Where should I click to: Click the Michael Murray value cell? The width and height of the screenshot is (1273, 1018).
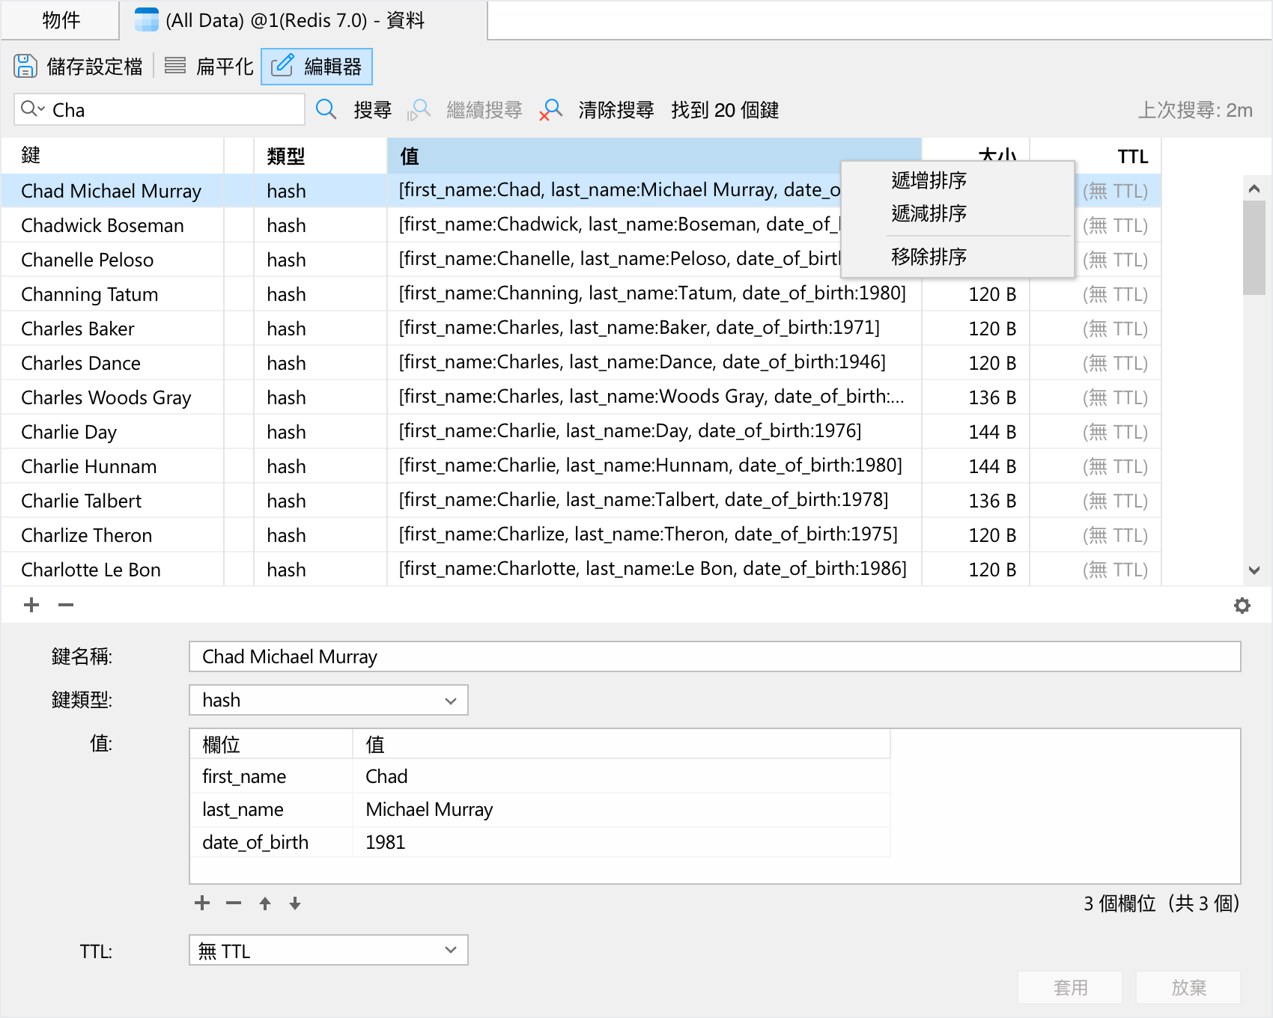[621, 809]
